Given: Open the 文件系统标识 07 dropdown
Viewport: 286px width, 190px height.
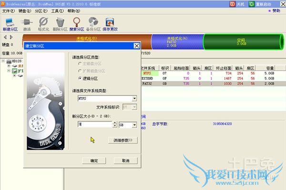Looking at the screenshot, I should [134, 107].
